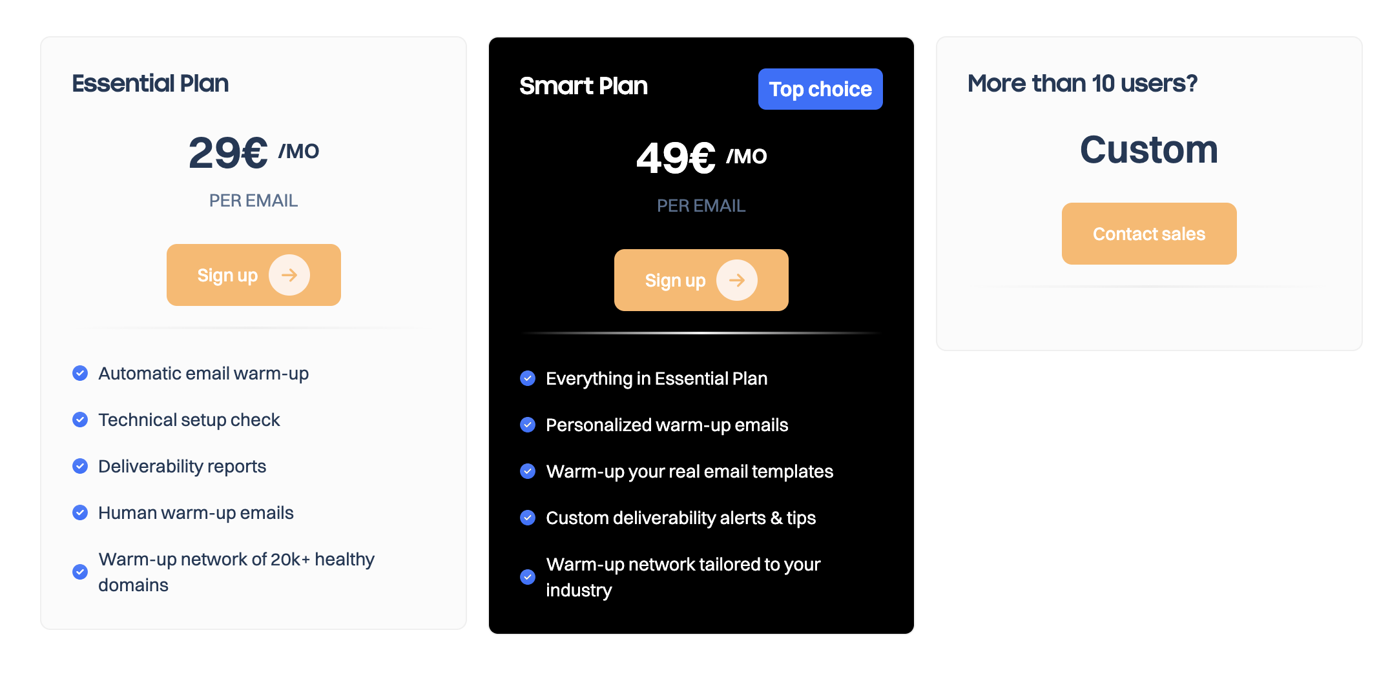Click checkmark icon beside Deliverability reports
The height and width of the screenshot is (679, 1390).
coord(80,466)
